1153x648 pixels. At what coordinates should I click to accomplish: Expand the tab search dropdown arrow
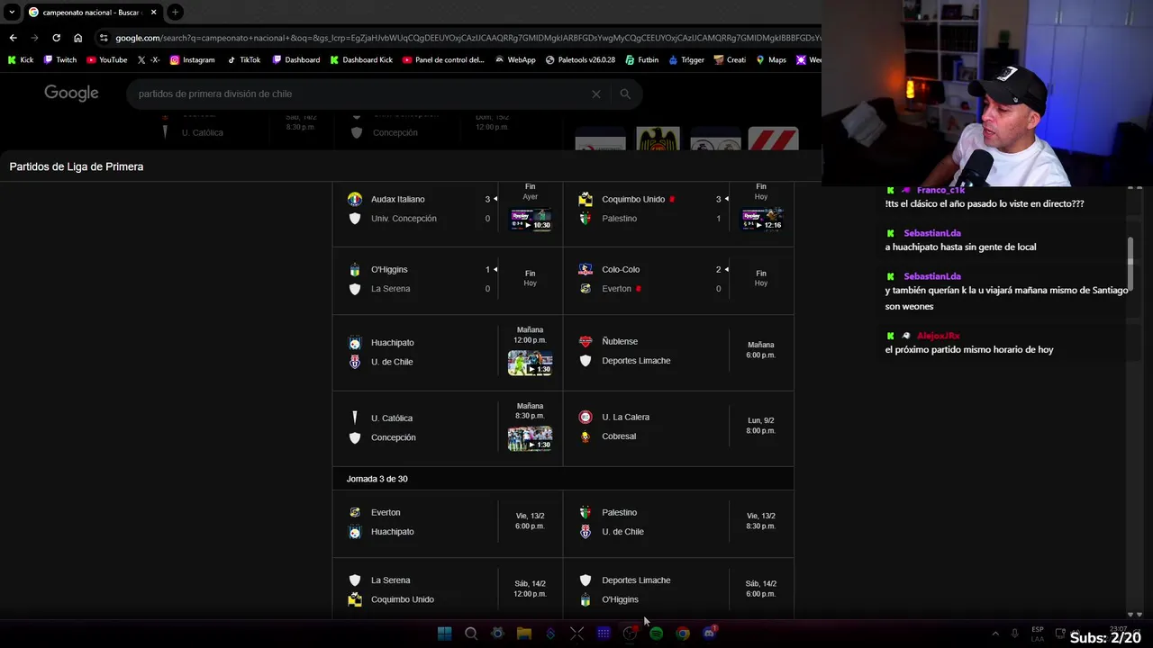pyautogui.click(x=12, y=13)
